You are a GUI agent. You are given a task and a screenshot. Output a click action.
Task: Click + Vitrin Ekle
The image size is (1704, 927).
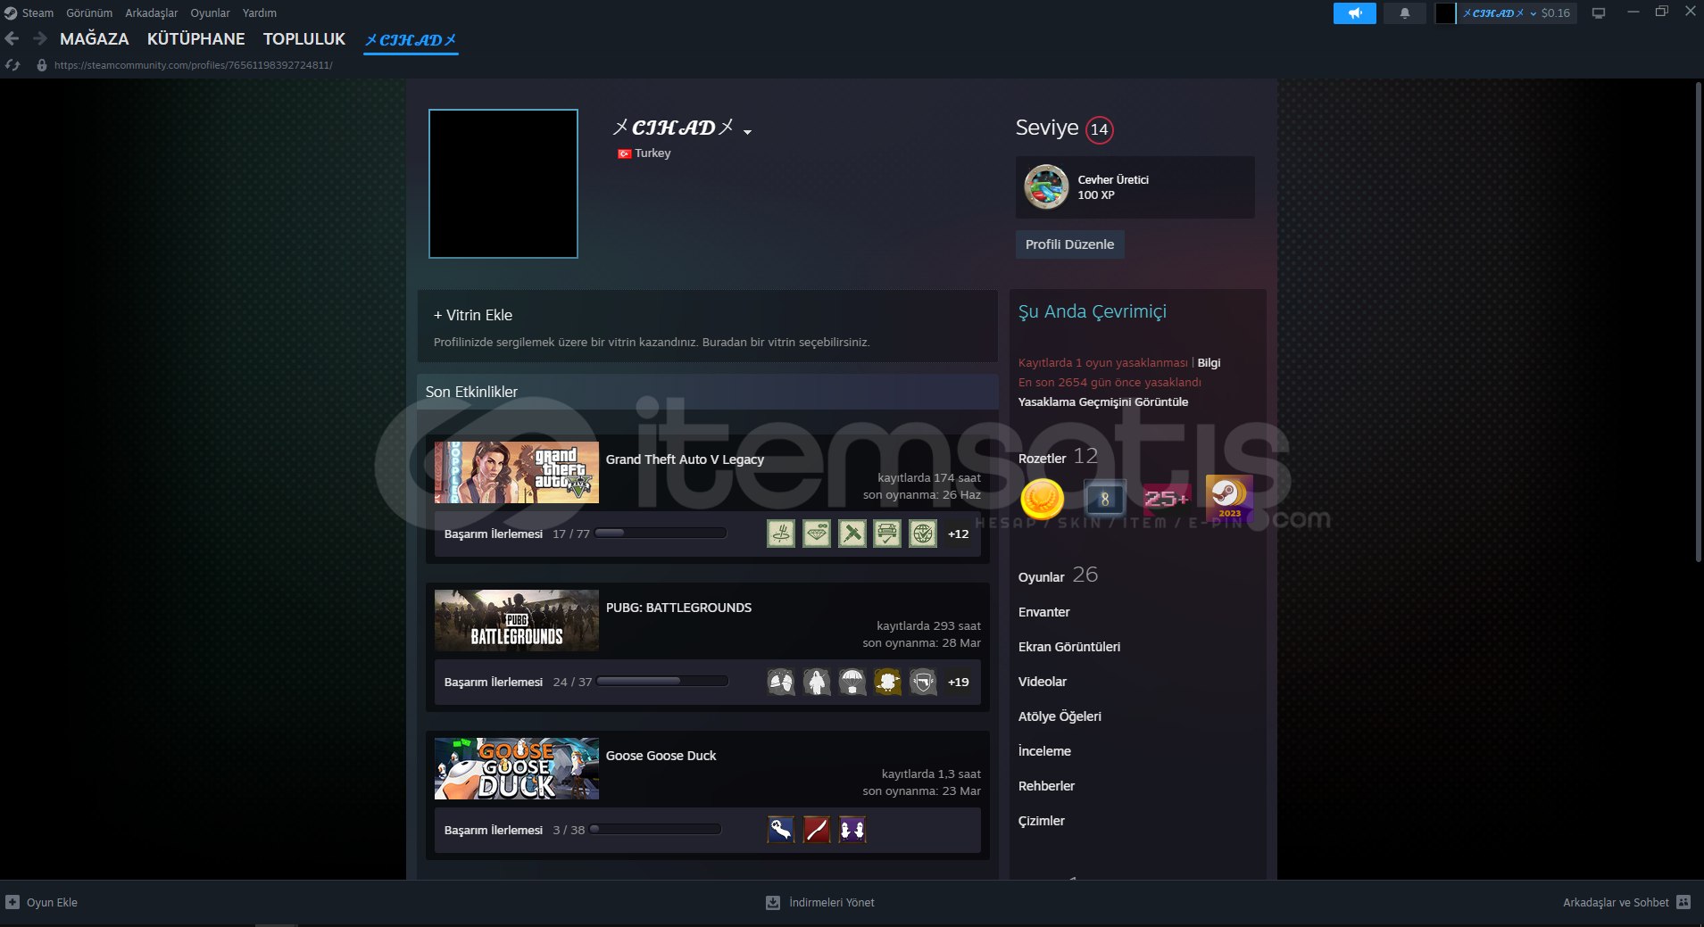[473, 315]
